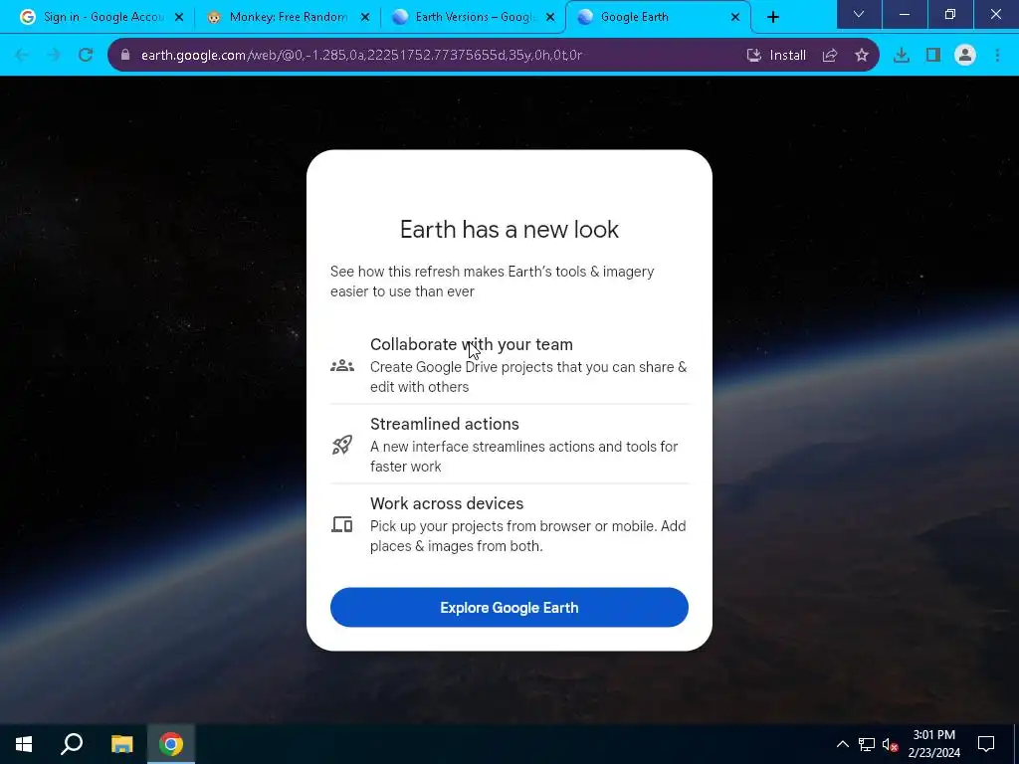Share this page icon in address bar
The image size is (1019, 764).
(830, 56)
